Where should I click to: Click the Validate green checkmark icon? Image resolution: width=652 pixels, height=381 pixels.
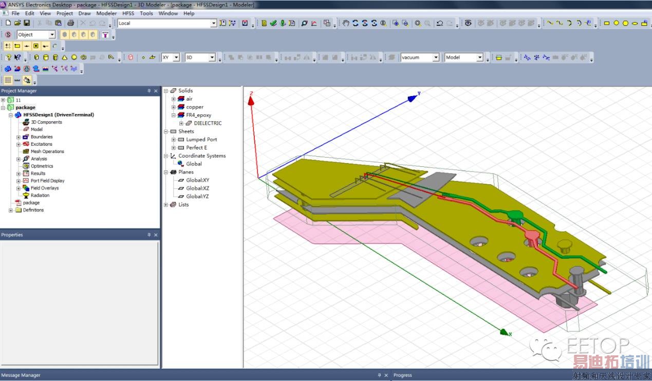pyautogui.click(x=273, y=23)
